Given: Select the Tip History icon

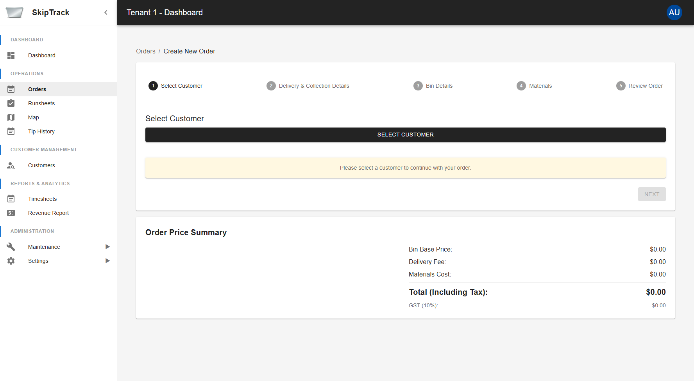Looking at the screenshot, I should [11, 131].
